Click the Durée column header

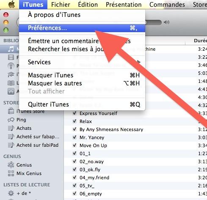200,41
